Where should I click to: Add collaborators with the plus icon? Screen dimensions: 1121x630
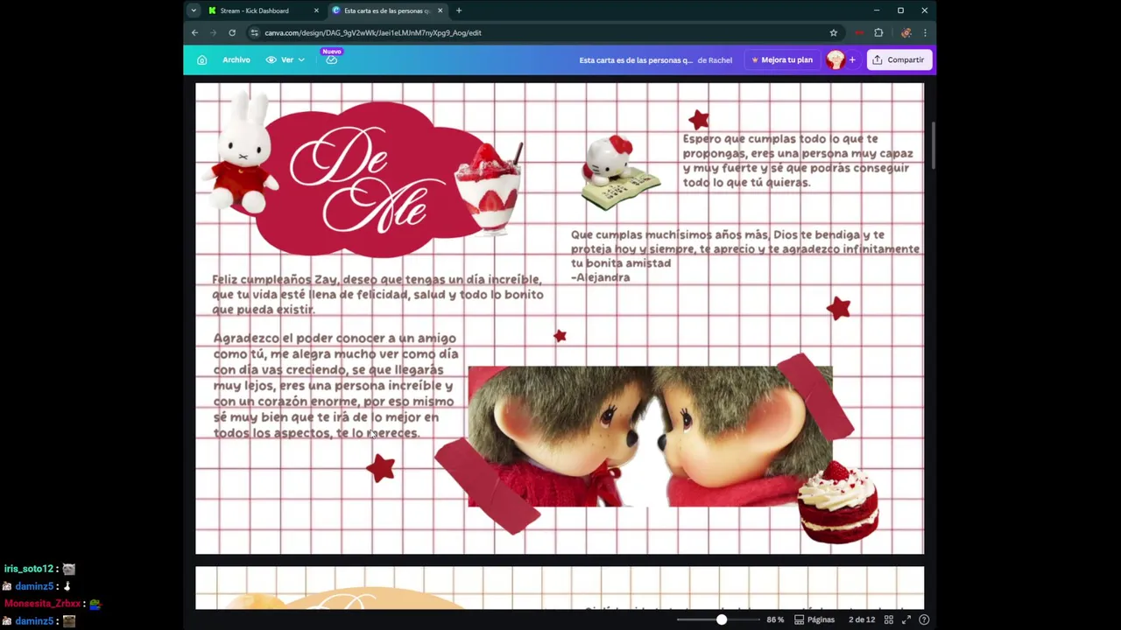click(x=852, y=59)
